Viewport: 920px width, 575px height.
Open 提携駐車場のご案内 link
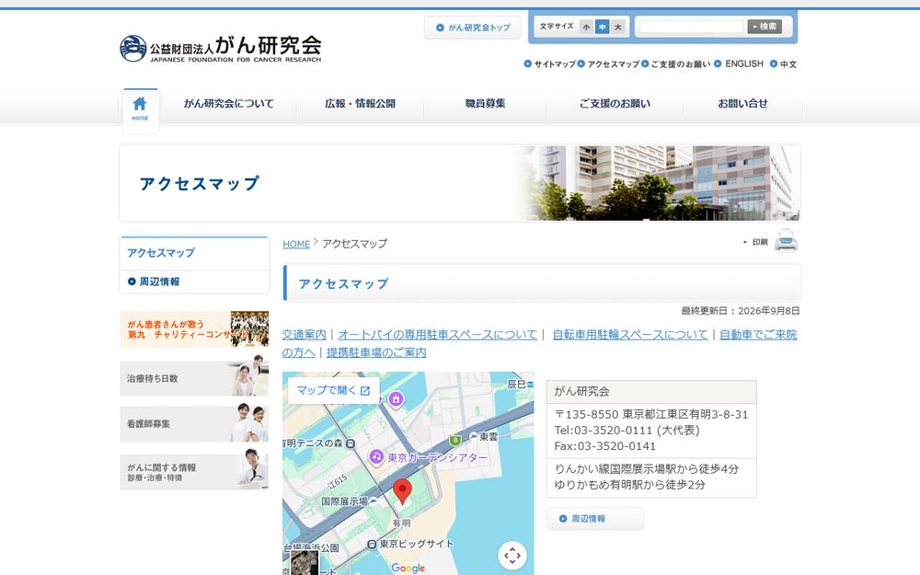click(x=376, y=352)
